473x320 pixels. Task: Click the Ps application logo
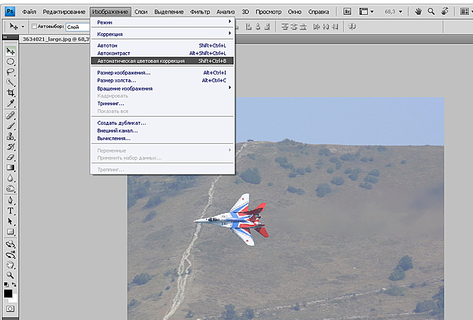(10, 11)
